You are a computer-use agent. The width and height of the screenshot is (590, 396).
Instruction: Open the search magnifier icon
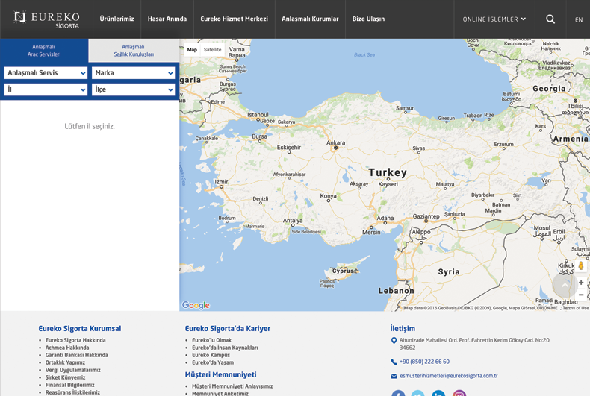coord(550,19)
